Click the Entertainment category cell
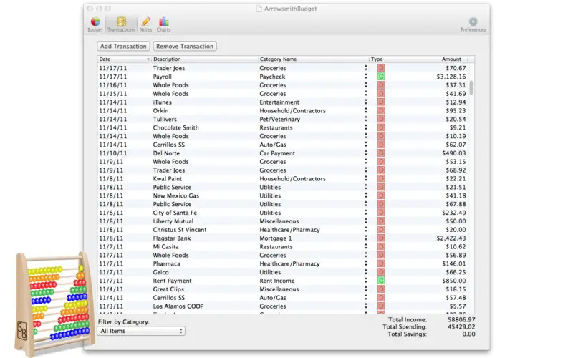Screen dimensions: 573x358 click(x=279, y=102)
